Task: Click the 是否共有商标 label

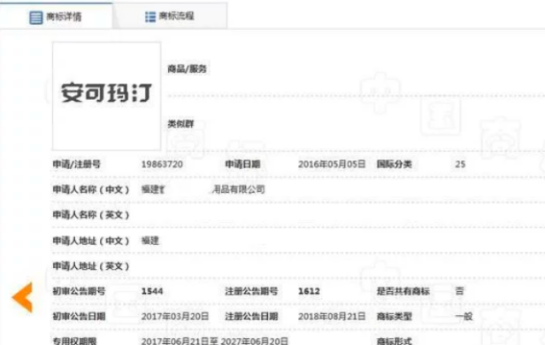Action: (x=403, y=291)
